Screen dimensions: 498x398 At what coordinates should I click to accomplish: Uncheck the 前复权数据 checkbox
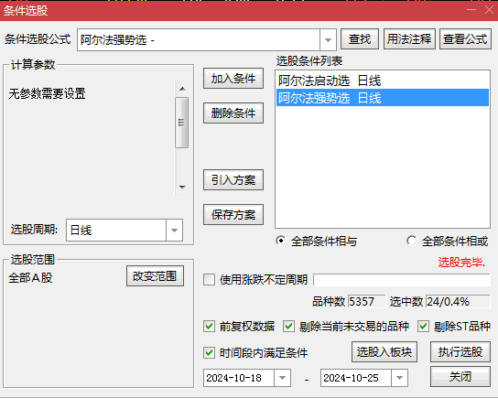209,327
